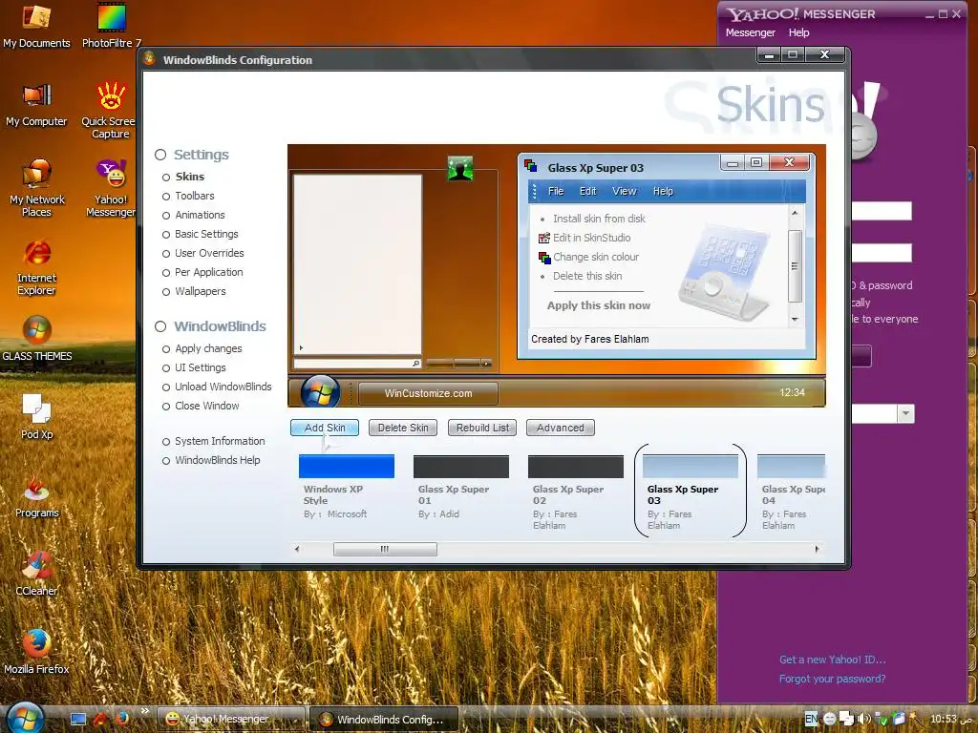Open the View menu in skin preview
The width and height of the screenshot is (978, 733).
coord(624,191)
